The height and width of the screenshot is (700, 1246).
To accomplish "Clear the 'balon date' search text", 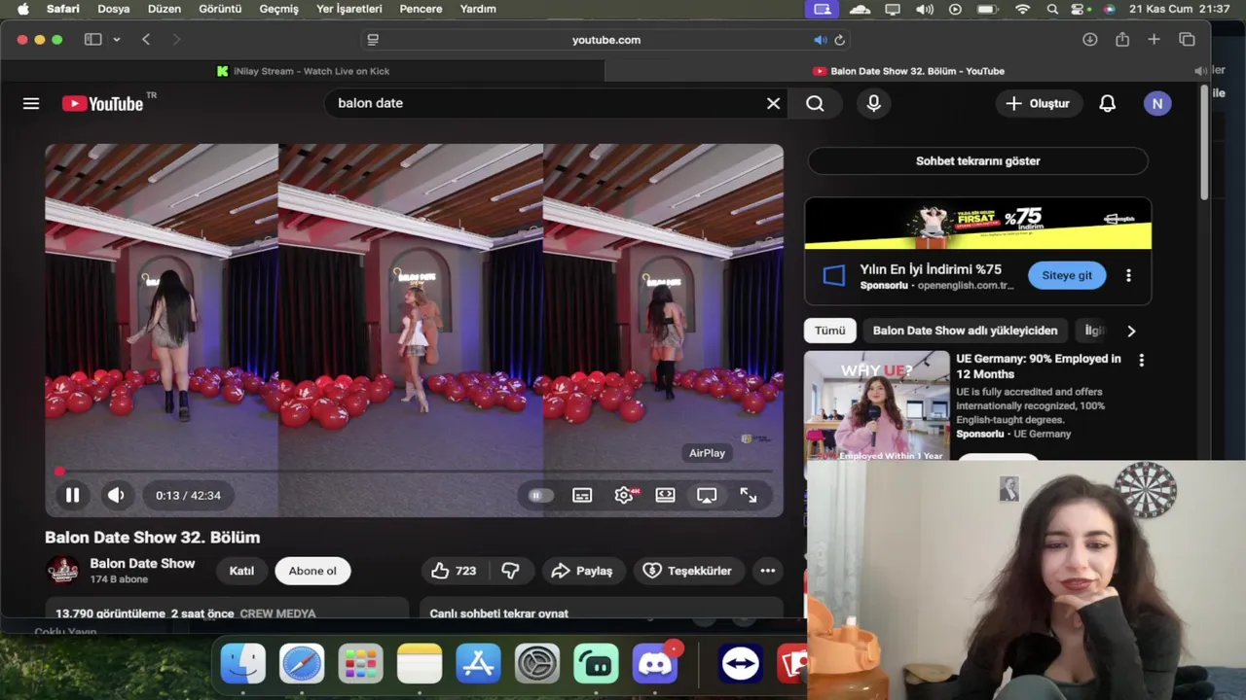I will (773, 103).
